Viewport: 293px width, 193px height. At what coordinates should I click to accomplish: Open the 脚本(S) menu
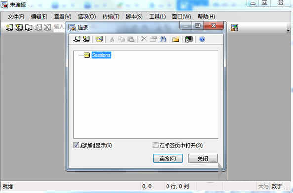point(134,17)
